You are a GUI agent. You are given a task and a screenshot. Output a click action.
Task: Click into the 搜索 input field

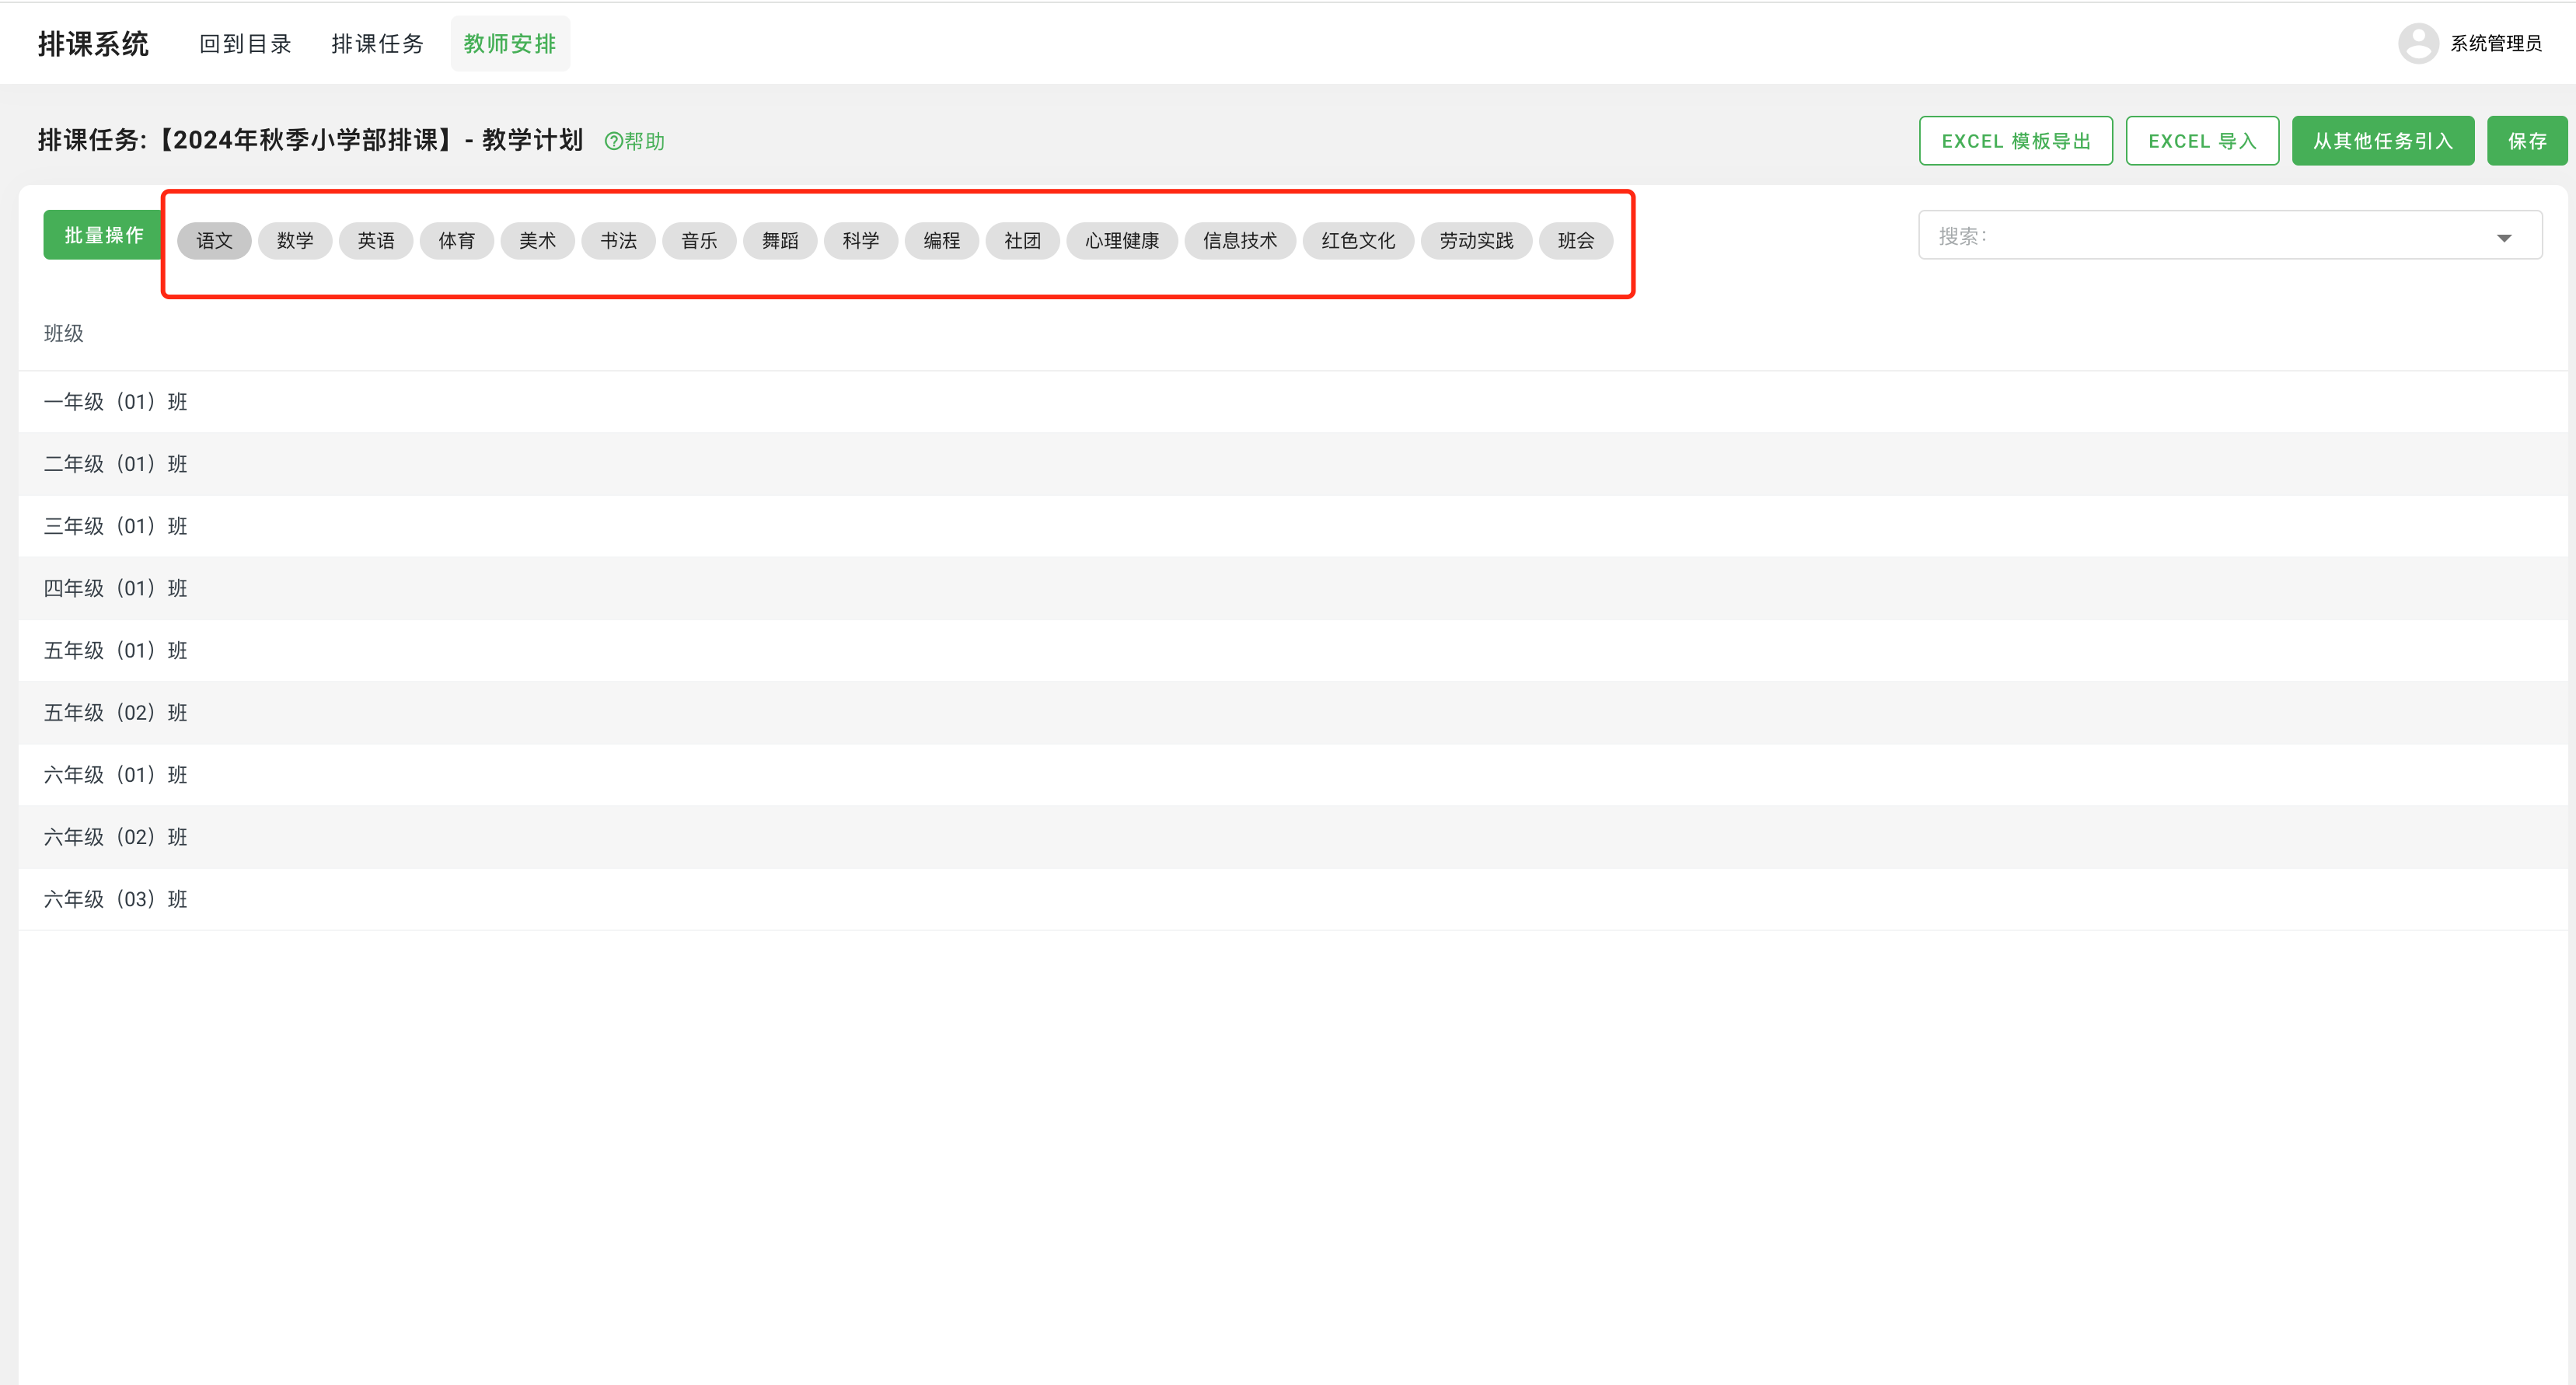pos(2200,236)
